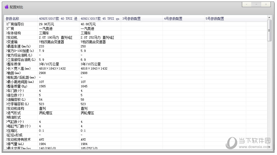Select the 发动机结构 row label

(15, 108)
